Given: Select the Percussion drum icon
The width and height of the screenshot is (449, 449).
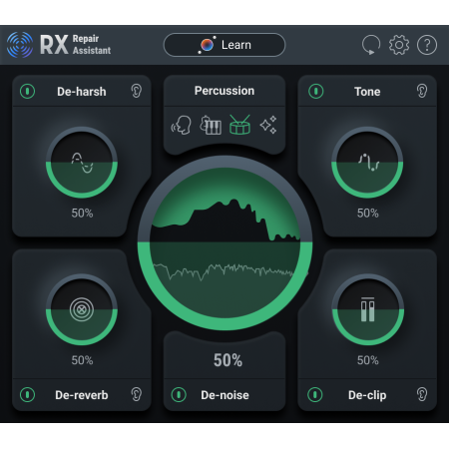Looking at the screenshot, I should (239, 125).
